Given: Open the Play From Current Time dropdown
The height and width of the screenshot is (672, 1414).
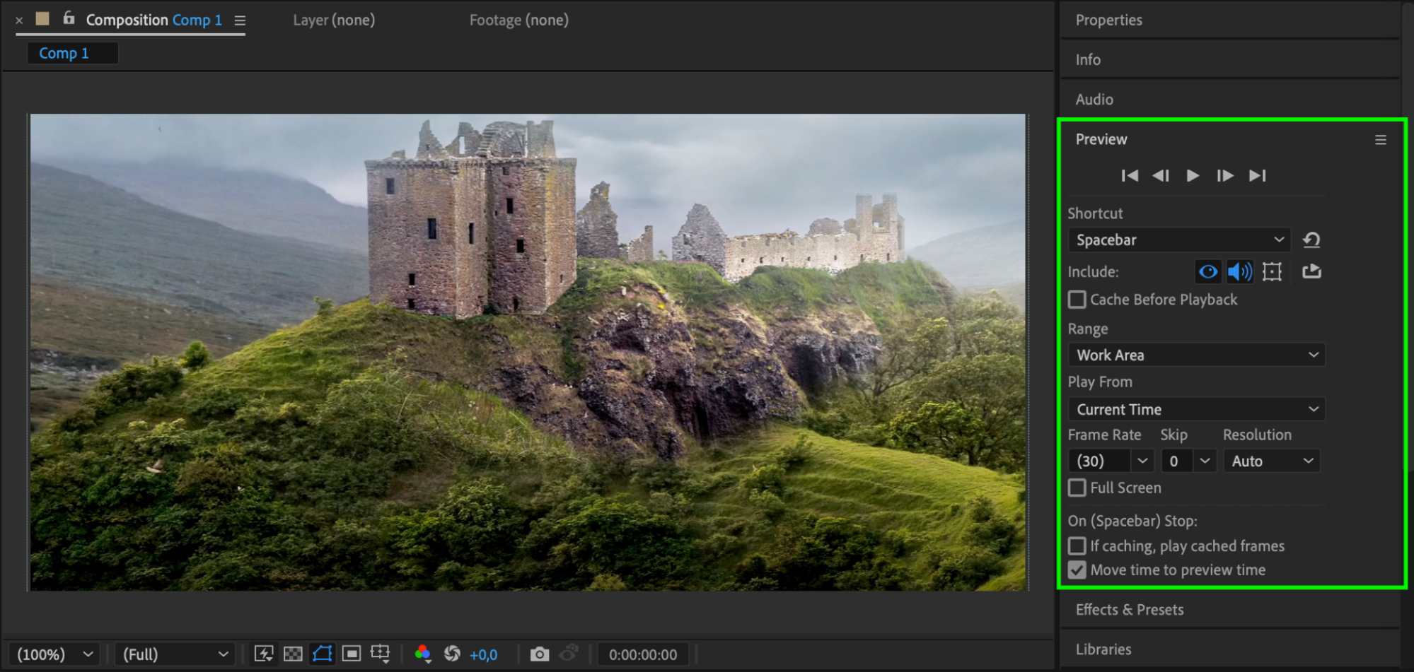Looking at the screenshot, I should 1196,410.
